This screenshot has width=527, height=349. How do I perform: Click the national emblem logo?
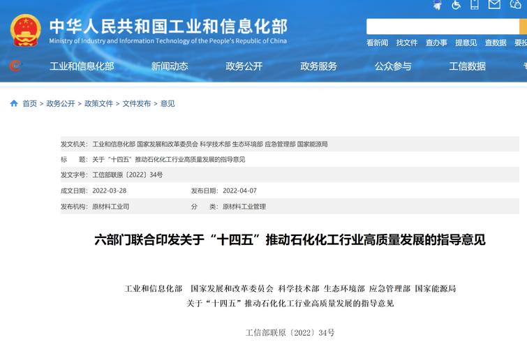(26, 30)
